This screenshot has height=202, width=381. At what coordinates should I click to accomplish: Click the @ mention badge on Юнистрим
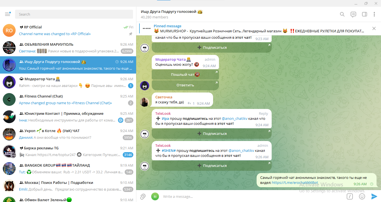(120, 120)
